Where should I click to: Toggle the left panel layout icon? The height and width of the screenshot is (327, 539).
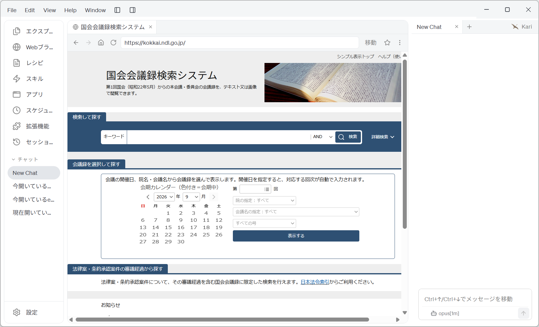(117, 10)
